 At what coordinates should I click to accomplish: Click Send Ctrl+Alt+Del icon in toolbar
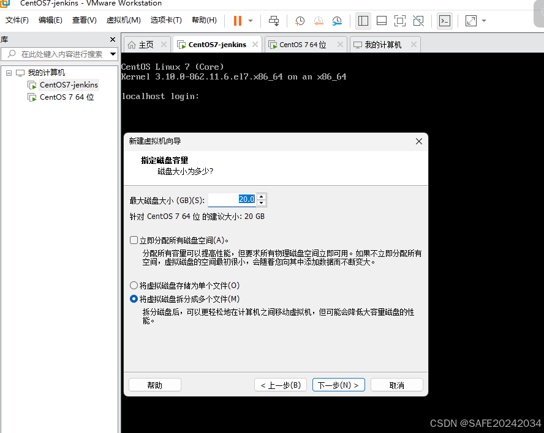[274, 21]
